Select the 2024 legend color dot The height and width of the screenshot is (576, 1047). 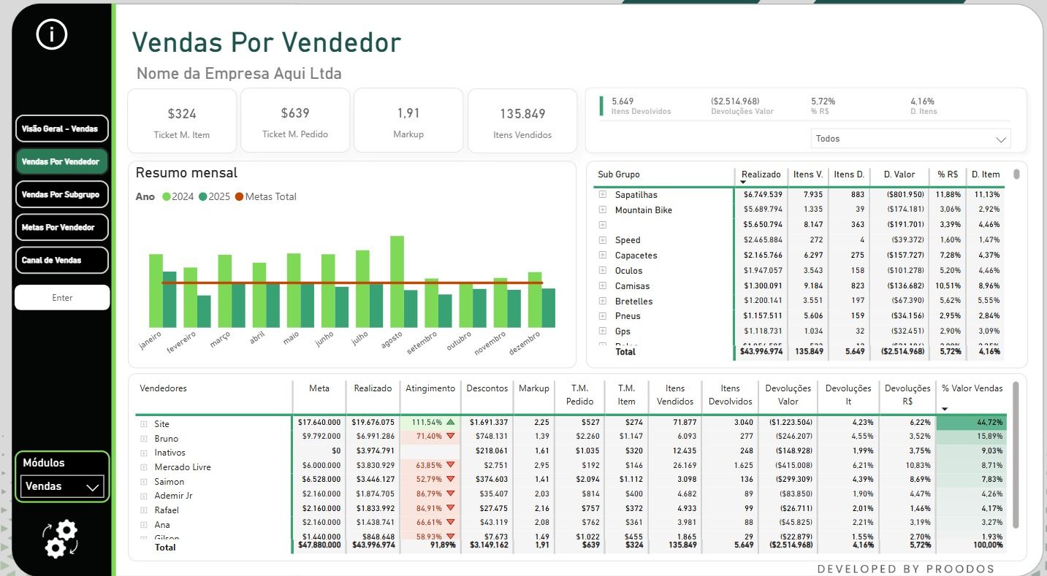167,196
